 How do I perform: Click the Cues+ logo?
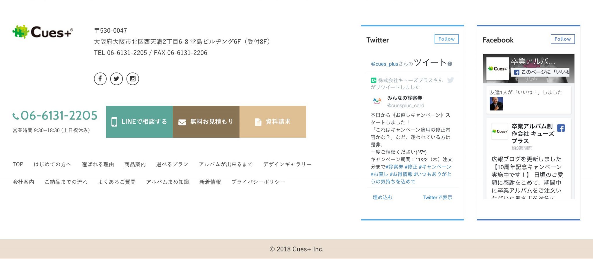(43, 32)
